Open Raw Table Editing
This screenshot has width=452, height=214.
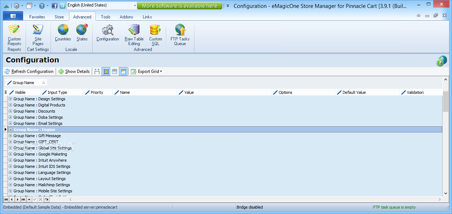(x=134, y=35)
